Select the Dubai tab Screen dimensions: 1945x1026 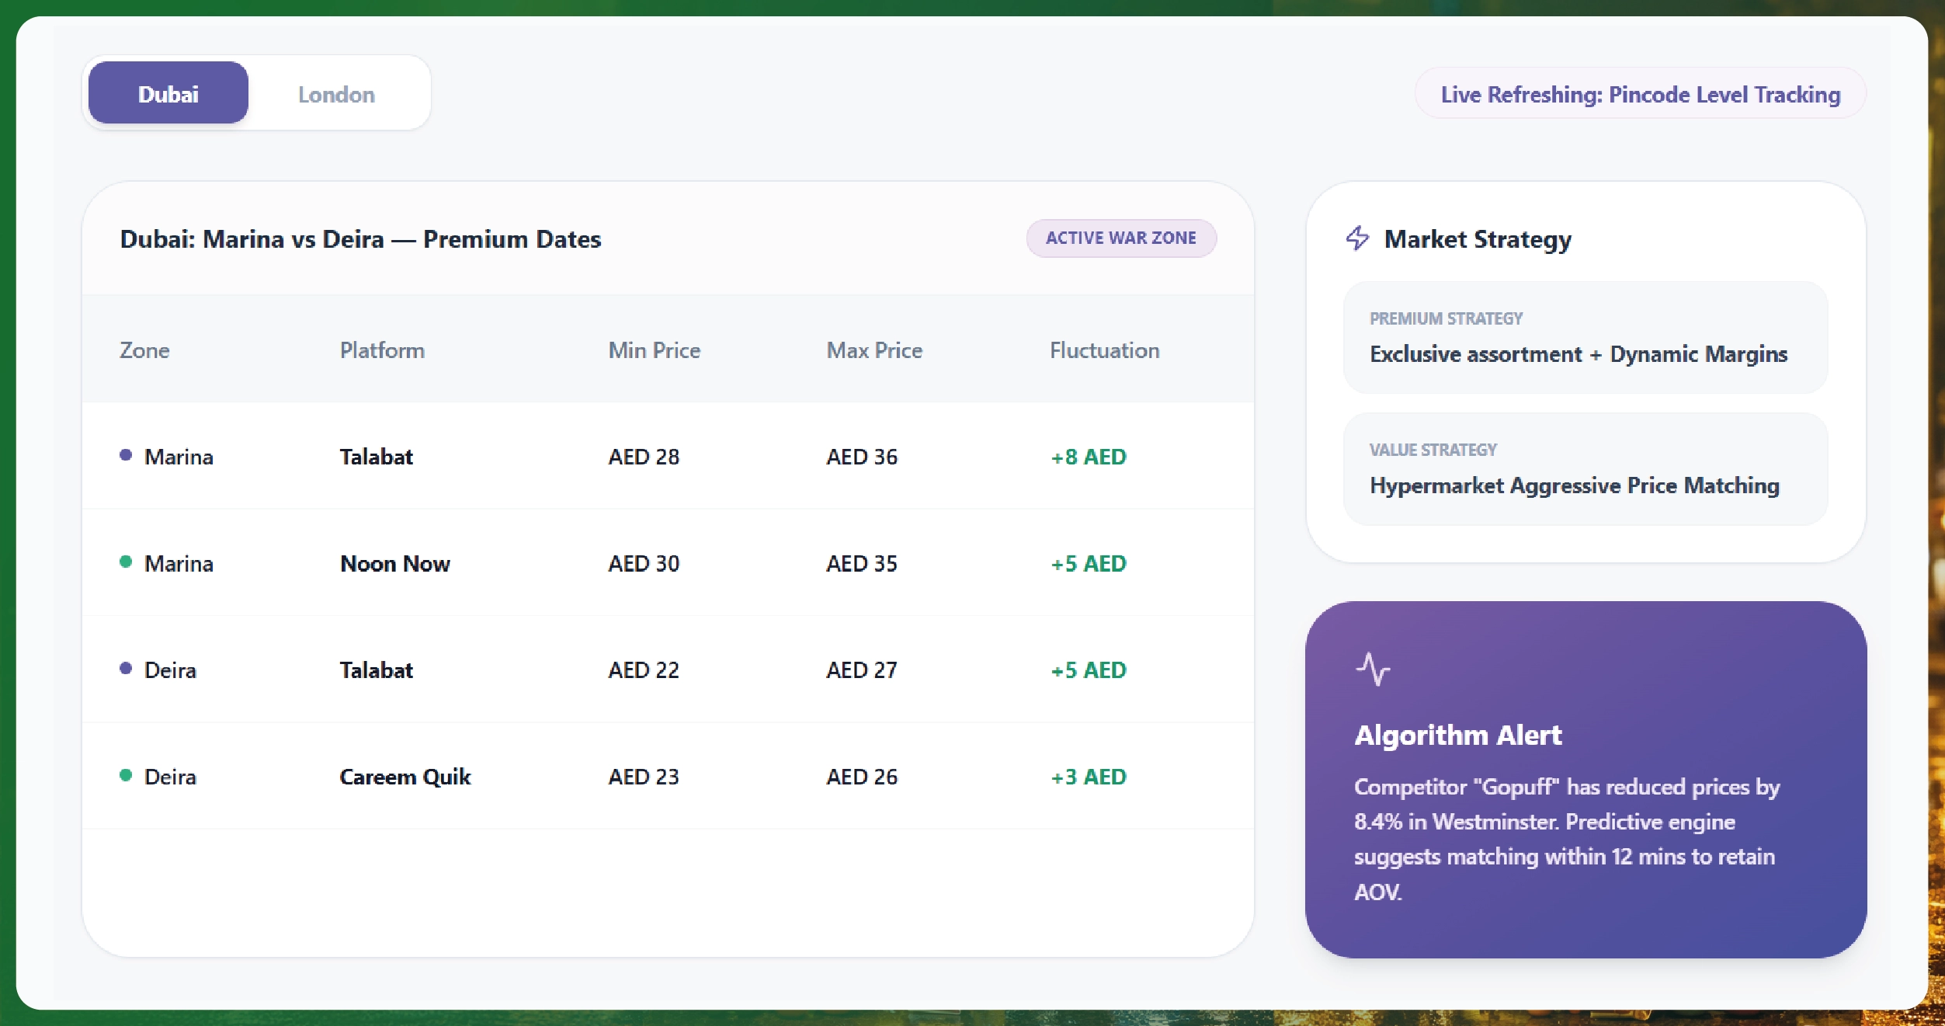tap(168, 93)
